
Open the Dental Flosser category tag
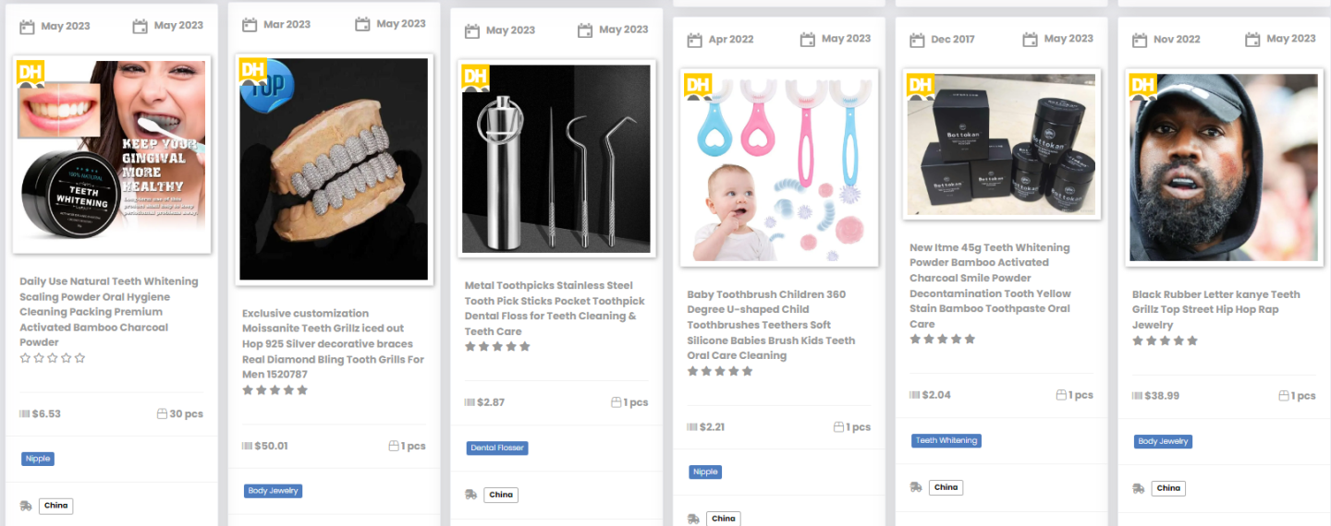click(x=497, y=448)
